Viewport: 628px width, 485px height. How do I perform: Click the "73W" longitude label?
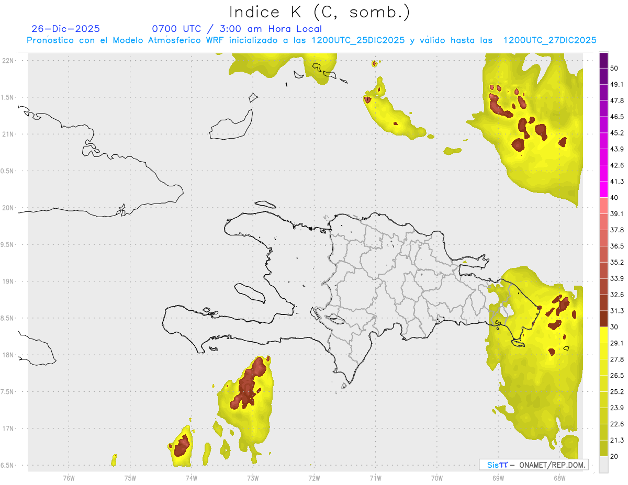coord(253,478)
